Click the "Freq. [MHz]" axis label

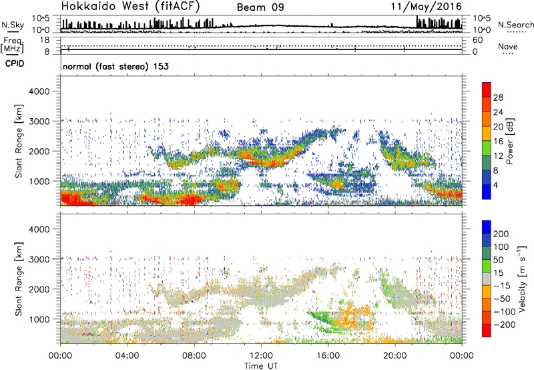tap(13, 45)
